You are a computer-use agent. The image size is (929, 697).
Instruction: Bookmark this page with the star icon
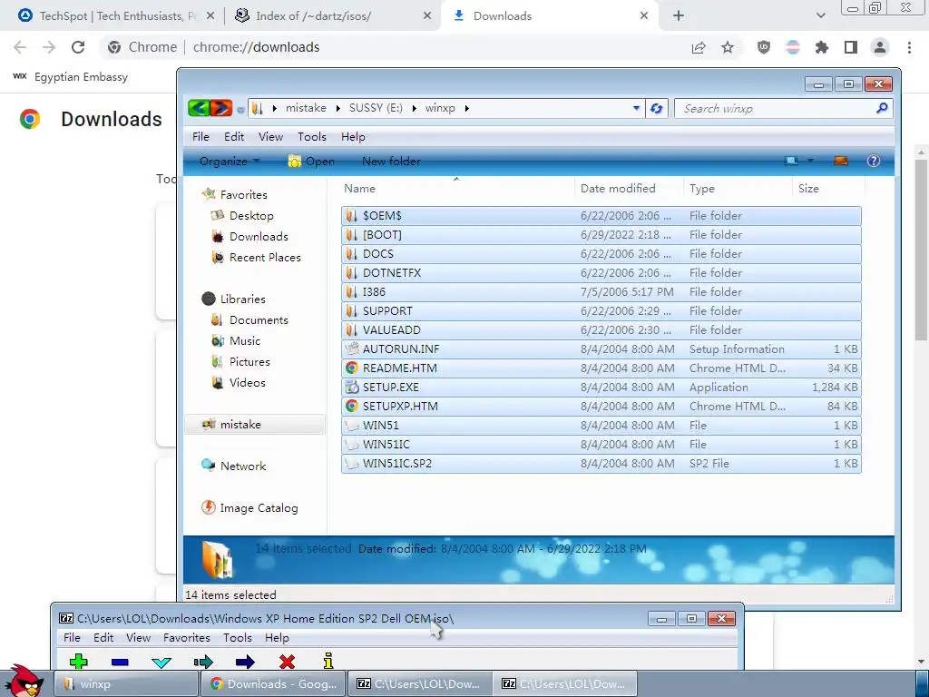(x=728, y=47)
